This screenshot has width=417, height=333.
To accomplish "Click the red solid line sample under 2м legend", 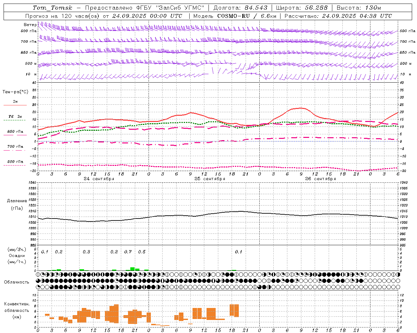I will (15, 105).
